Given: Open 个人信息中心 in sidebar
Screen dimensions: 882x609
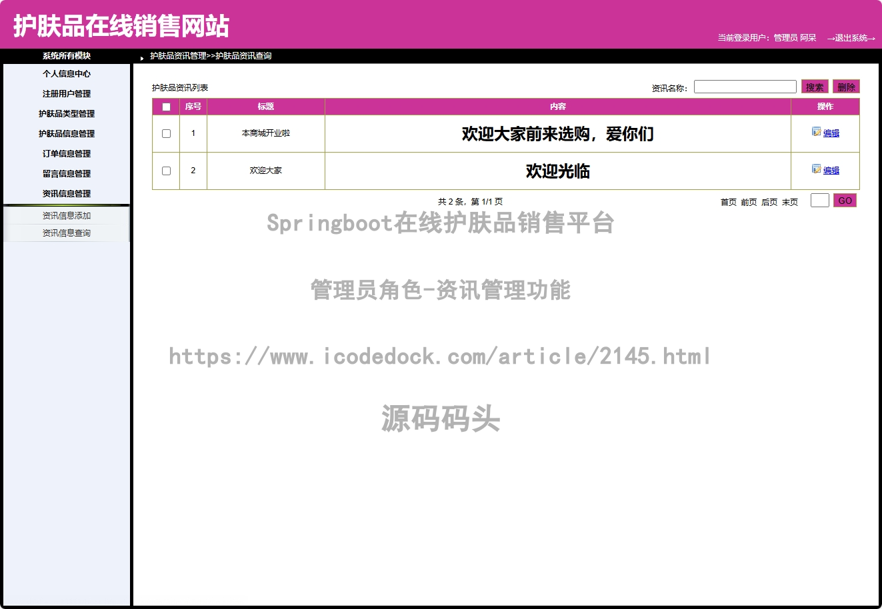Looking at the screenshot, I should pyautogui.click(x=67, y=74).
